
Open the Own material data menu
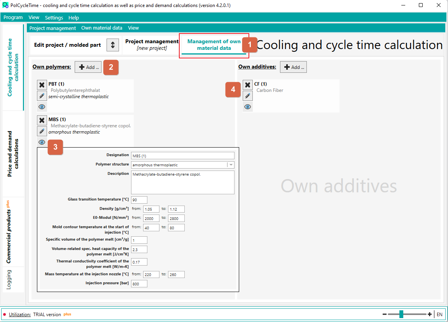coord(102,28)
